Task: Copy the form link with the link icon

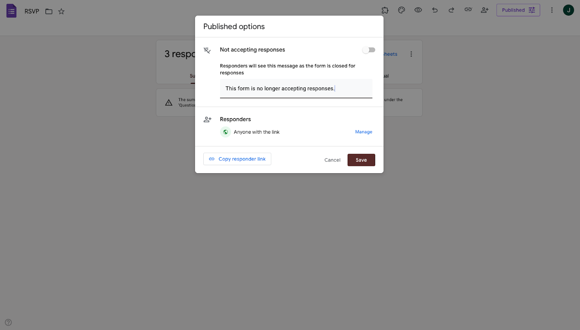Action: click(x=468, y=10)
